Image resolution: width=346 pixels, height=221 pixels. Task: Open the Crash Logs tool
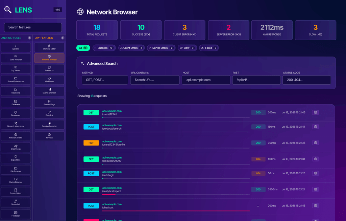point(16,148)
